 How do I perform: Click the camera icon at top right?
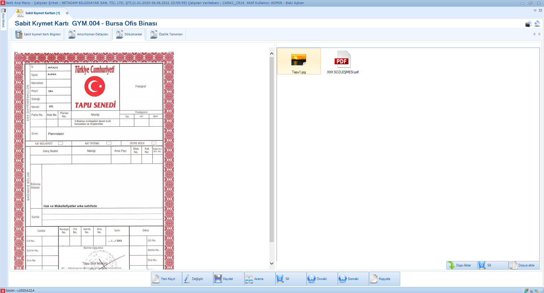(528, 24)
